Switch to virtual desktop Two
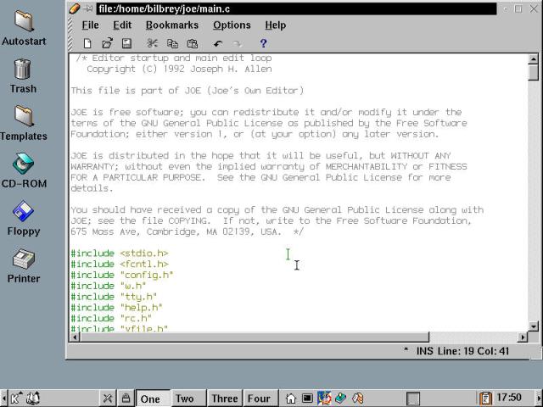Screen dimensions: 543x407 point(184,398)
